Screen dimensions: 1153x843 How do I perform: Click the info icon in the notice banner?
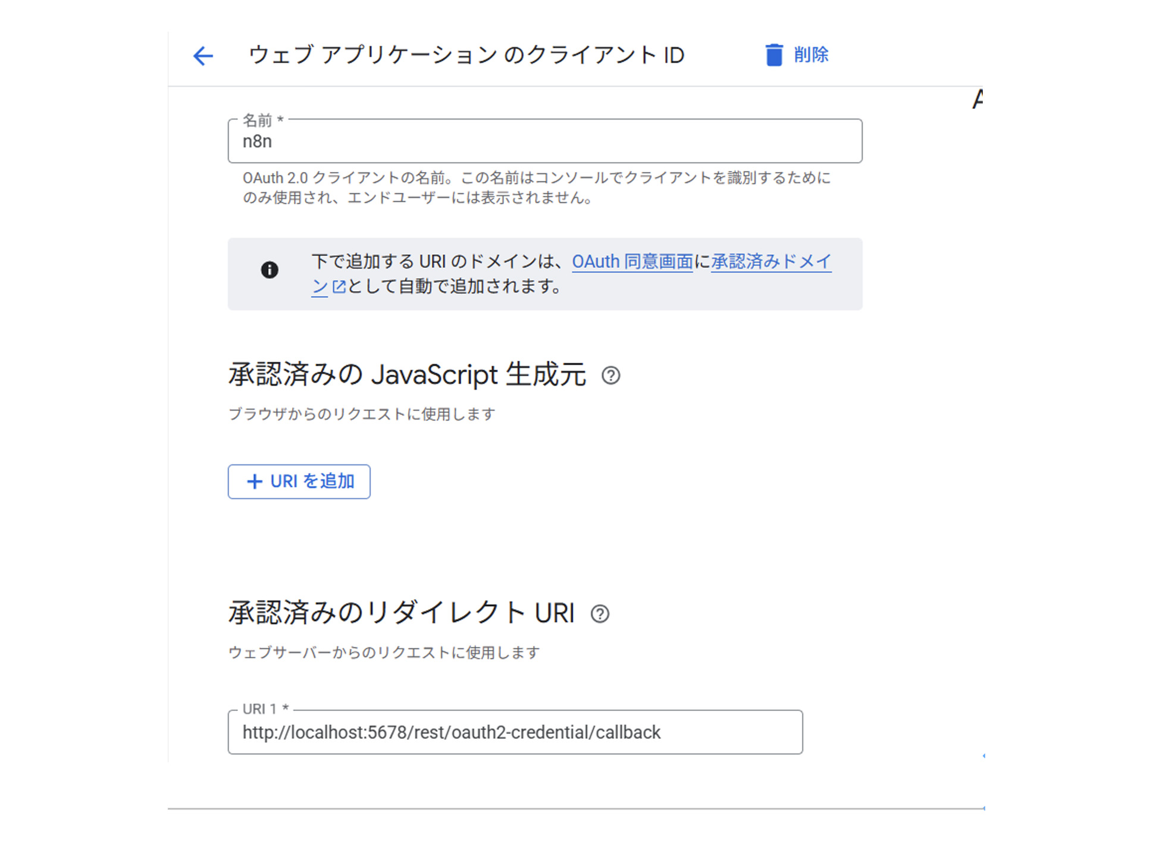coord(270,270)
